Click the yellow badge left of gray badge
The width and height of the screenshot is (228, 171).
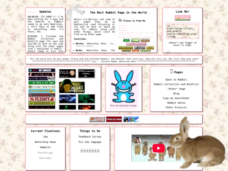pyautogui.click(x=126, y=48)
